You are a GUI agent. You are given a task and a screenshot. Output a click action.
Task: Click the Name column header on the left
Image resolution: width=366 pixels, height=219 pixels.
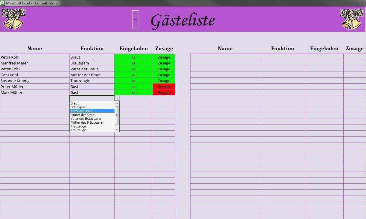[x=34, y=49]
